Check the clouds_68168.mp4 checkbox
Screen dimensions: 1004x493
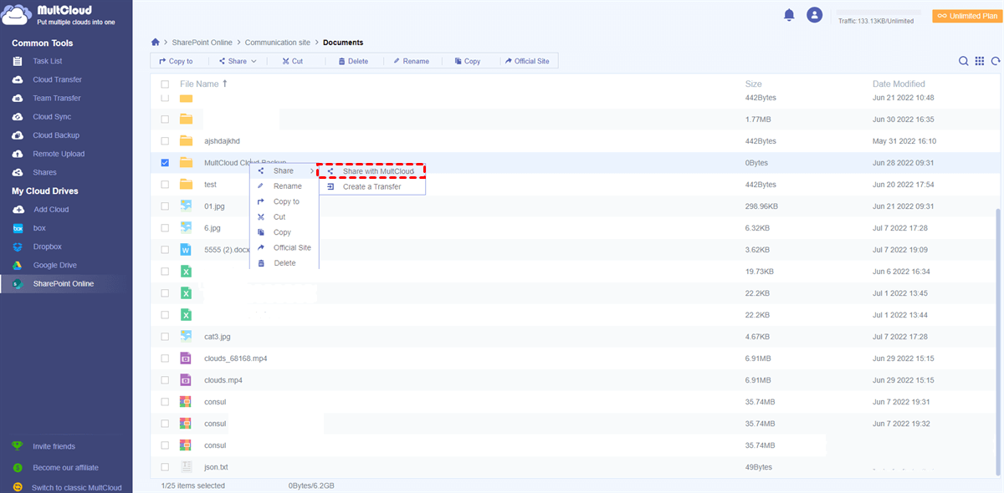(x=165, y=358)
